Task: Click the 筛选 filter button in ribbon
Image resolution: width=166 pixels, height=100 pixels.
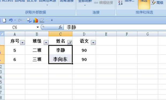Action: tap(144, 4)
